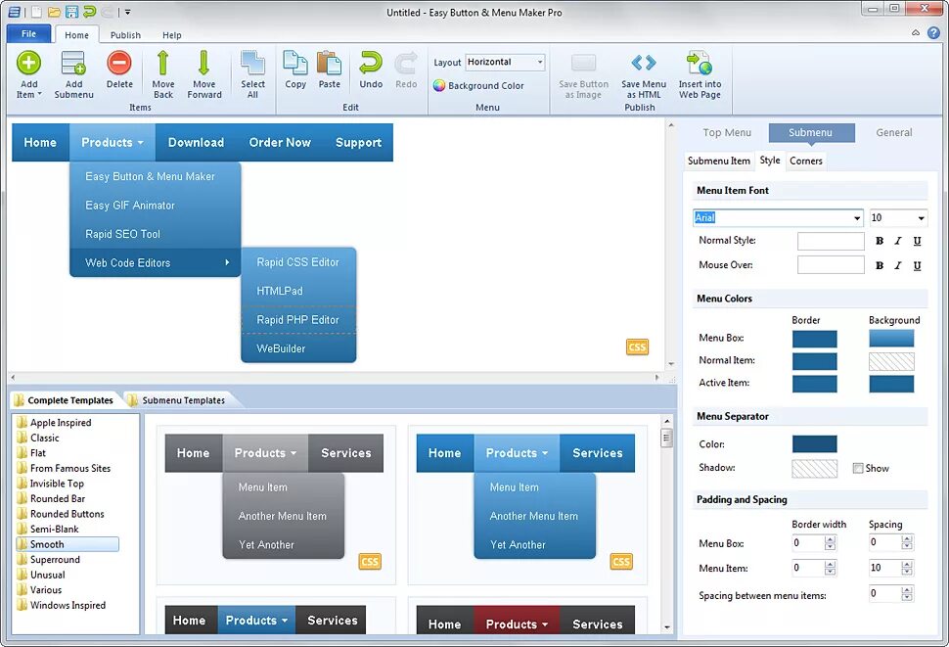Toggle Underline for Mouse Over

click(918, 265)
